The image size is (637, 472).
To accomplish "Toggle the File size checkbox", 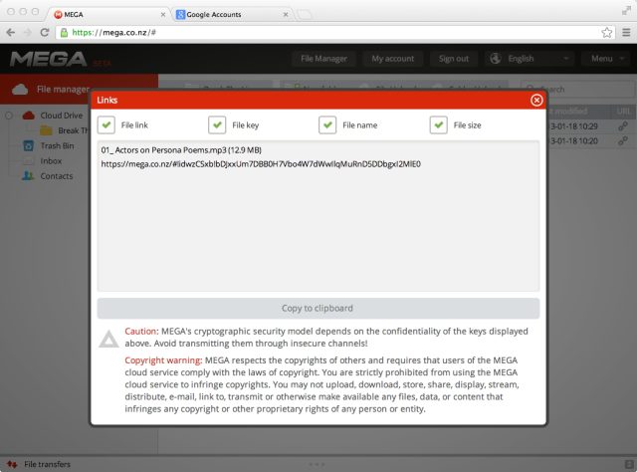I will (x=438, y=125).
